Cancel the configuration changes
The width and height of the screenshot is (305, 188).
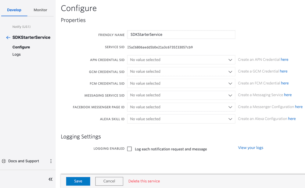click(x=109, y=181)
